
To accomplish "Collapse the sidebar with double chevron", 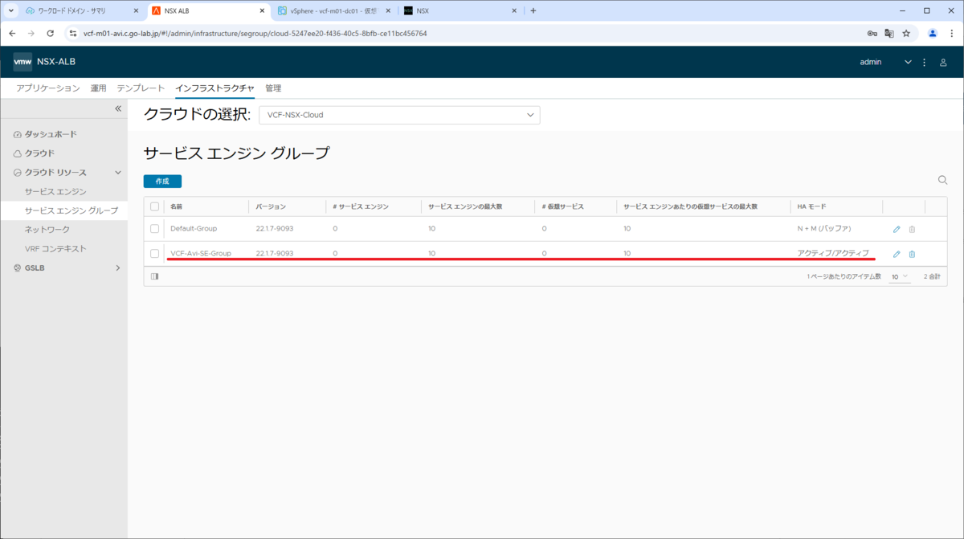I will (118, 108).
